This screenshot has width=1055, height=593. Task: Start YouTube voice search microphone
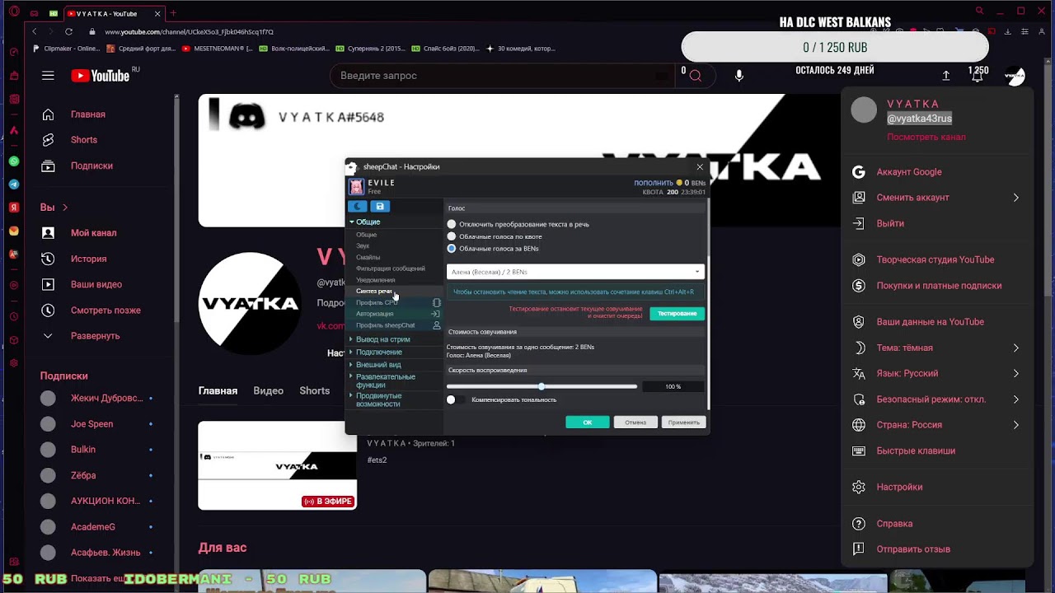(x=739, y=76)
